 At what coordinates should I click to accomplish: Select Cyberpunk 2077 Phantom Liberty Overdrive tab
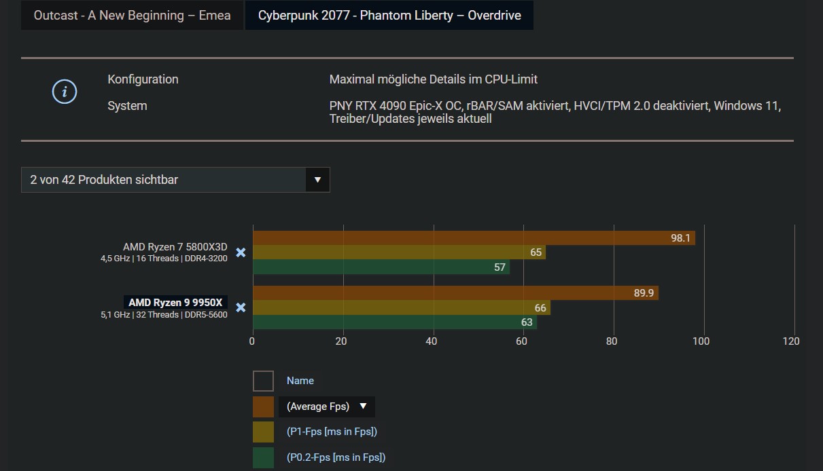389,15
